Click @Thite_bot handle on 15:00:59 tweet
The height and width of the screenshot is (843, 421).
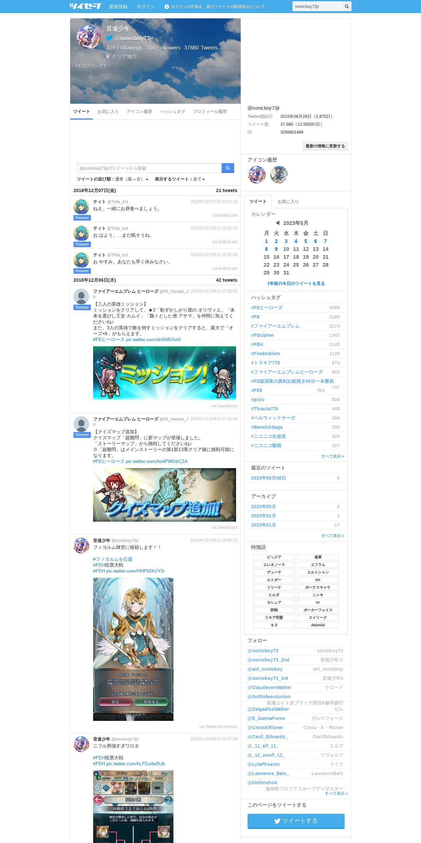tap(117, 255)
